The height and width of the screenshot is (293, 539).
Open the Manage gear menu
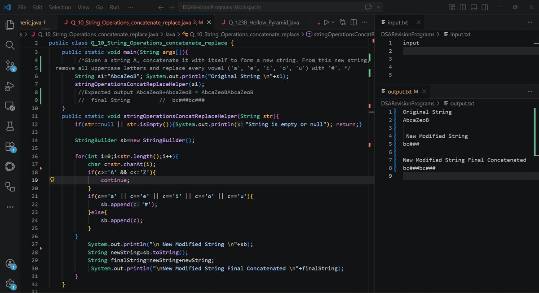[10, 284]
